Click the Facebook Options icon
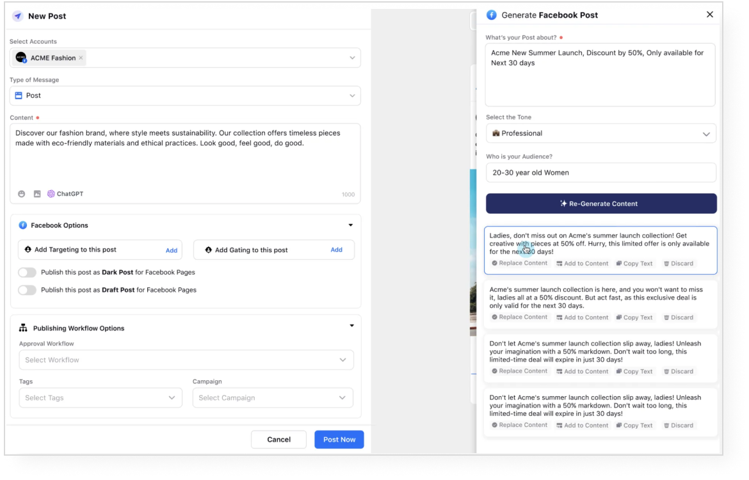The height and width of the screenshot is (480, 749). point(22,225)
